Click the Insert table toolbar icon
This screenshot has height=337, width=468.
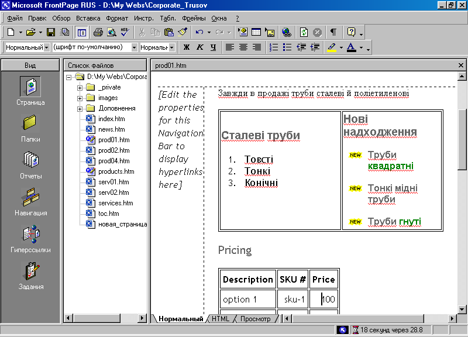pos(256,32)
